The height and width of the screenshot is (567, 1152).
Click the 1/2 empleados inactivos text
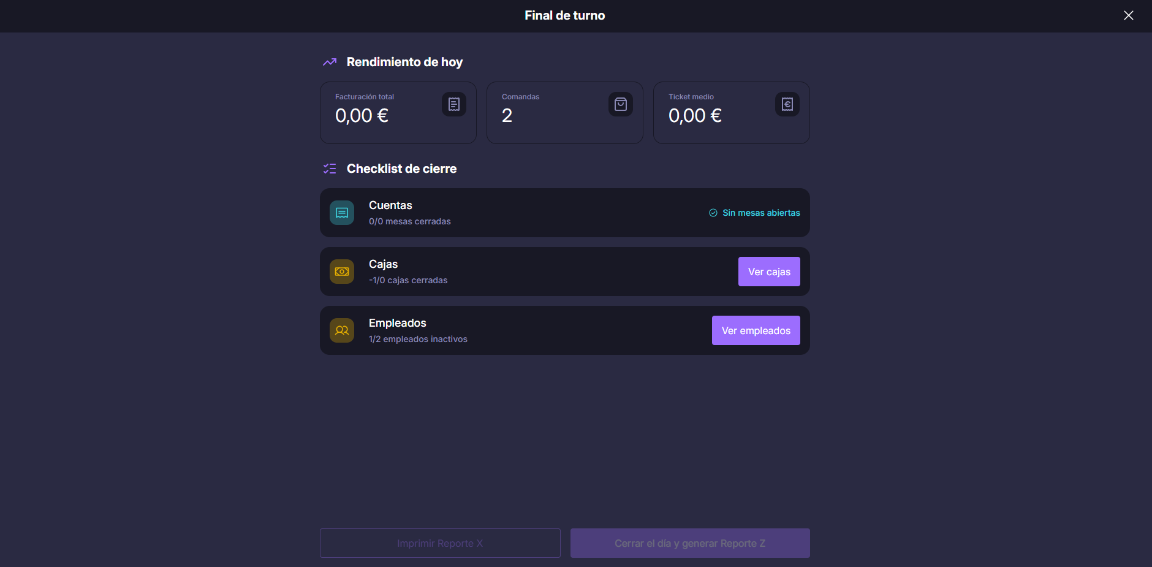point(418,339)
